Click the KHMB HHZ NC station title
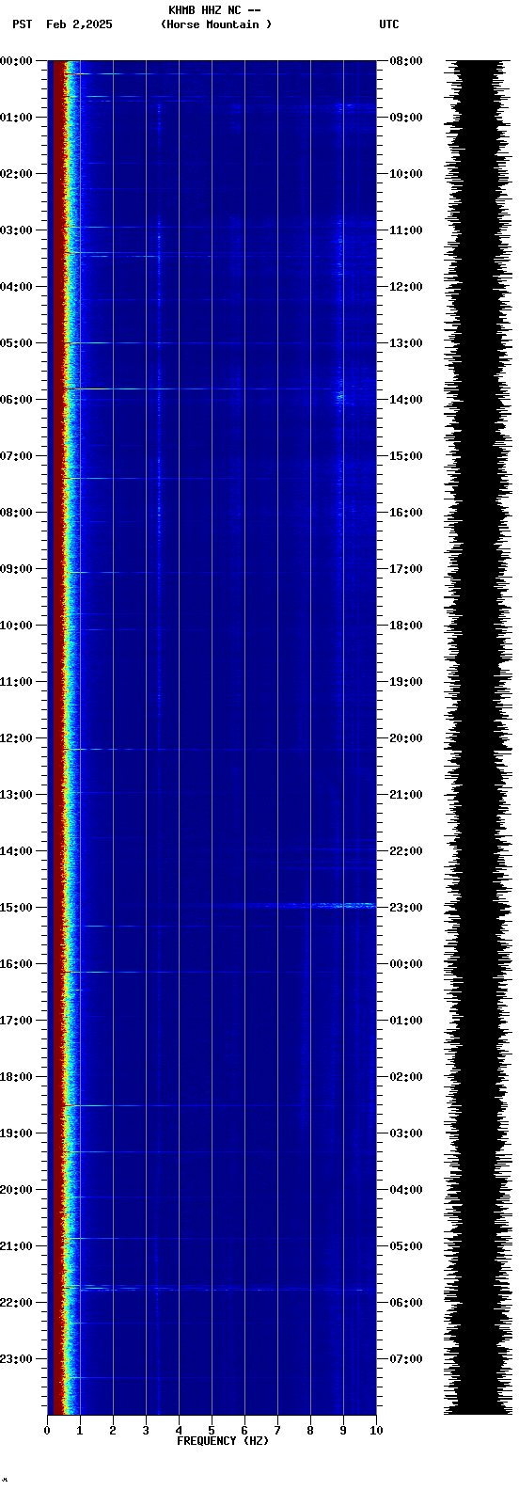Screen dimensions: 519x1490 click(x=214, y=10)
